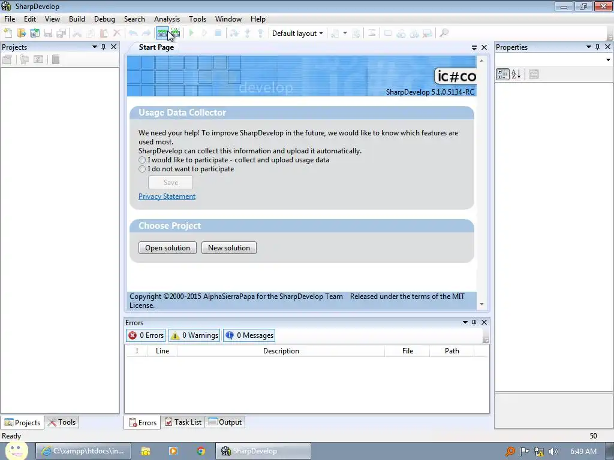Click the Find magnifier toolbar icon
The image size is (614, 460).
coord(444,34)
